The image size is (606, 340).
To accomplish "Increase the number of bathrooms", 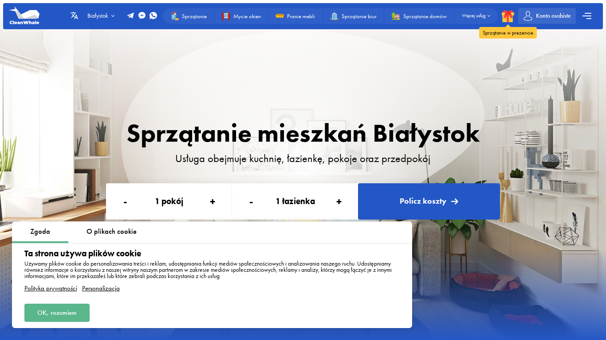I will coord(339,202).
